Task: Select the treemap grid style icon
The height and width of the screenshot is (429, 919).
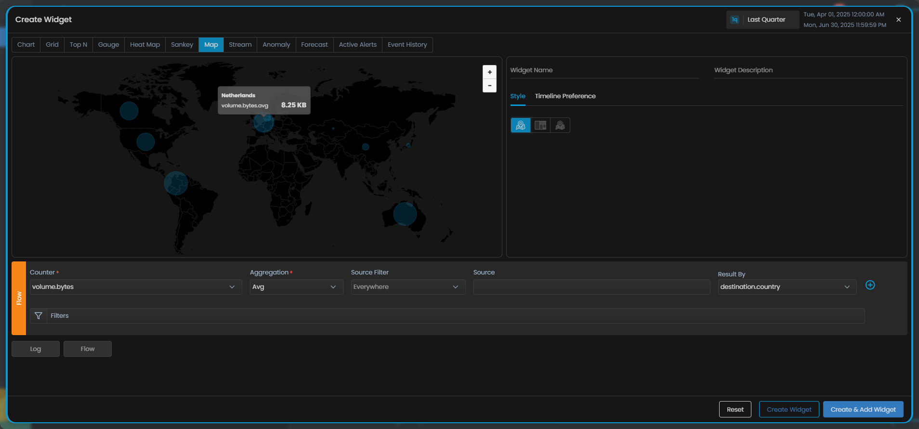Action: point(540,125)
